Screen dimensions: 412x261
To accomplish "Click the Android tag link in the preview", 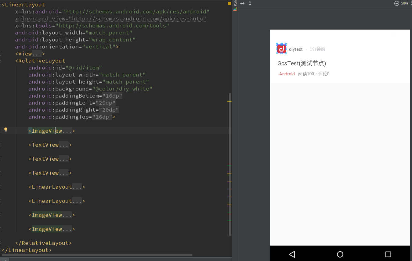I will tap(287, 73).
